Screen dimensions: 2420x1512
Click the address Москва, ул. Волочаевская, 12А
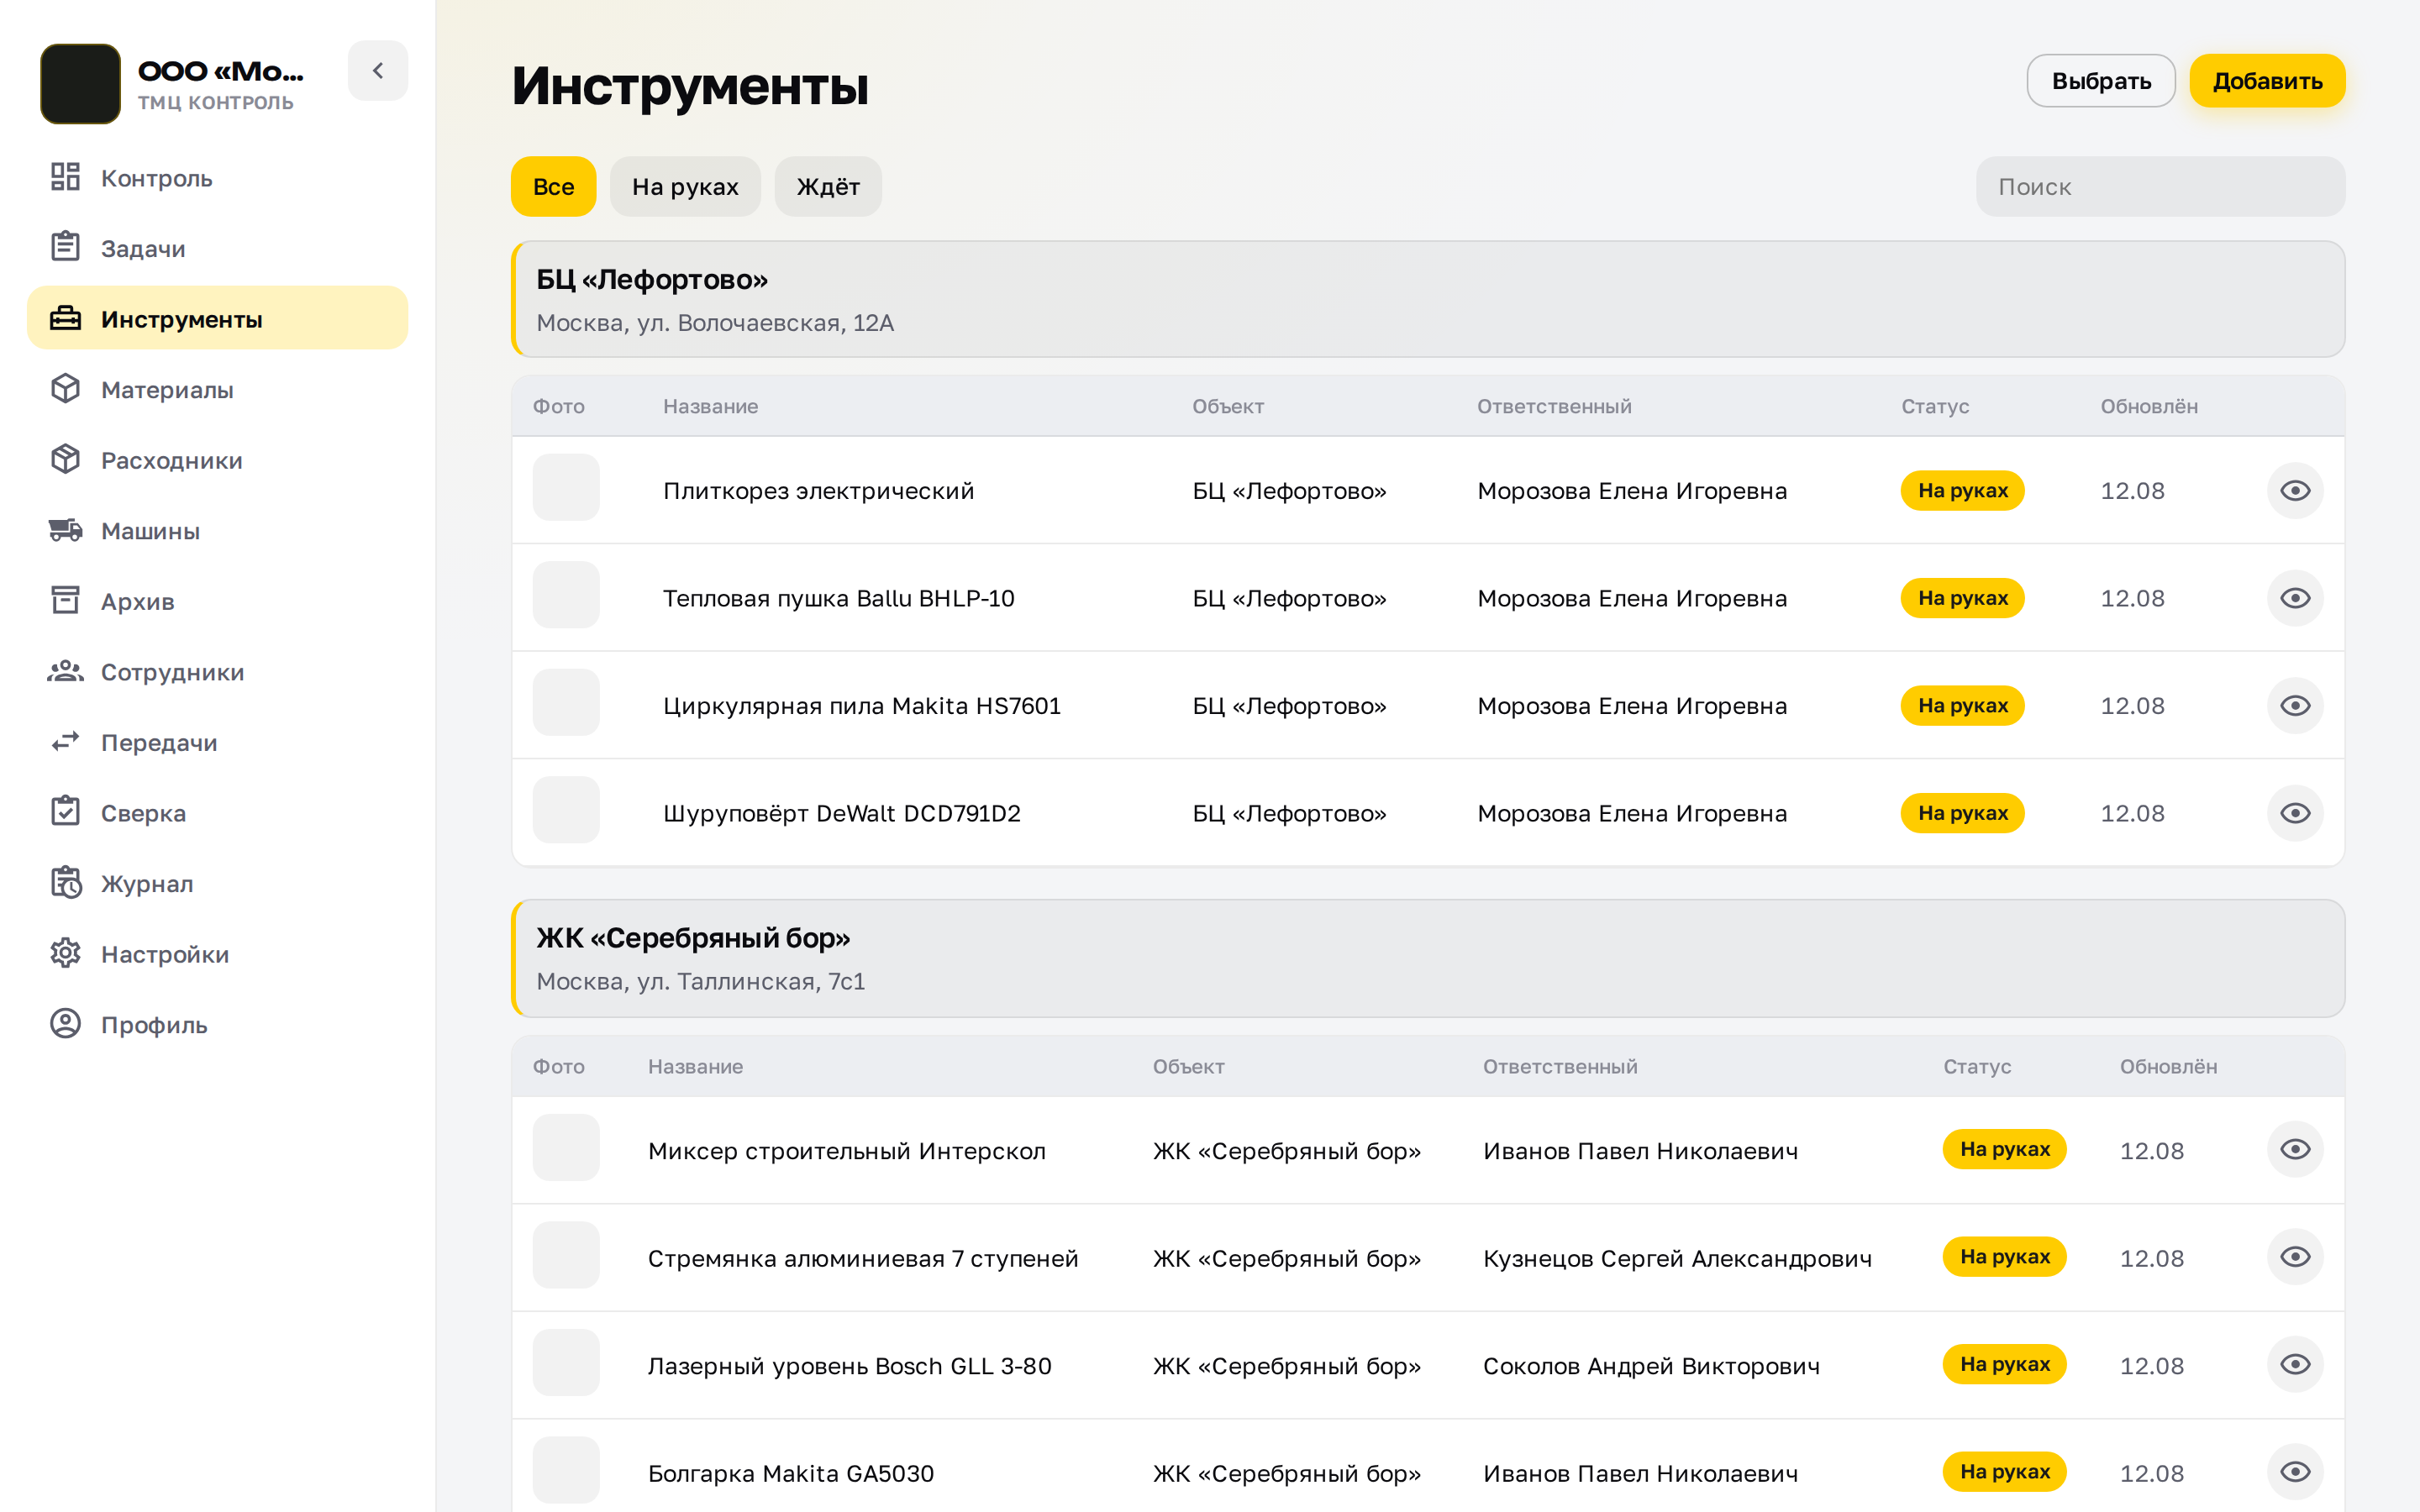(715, 323)
